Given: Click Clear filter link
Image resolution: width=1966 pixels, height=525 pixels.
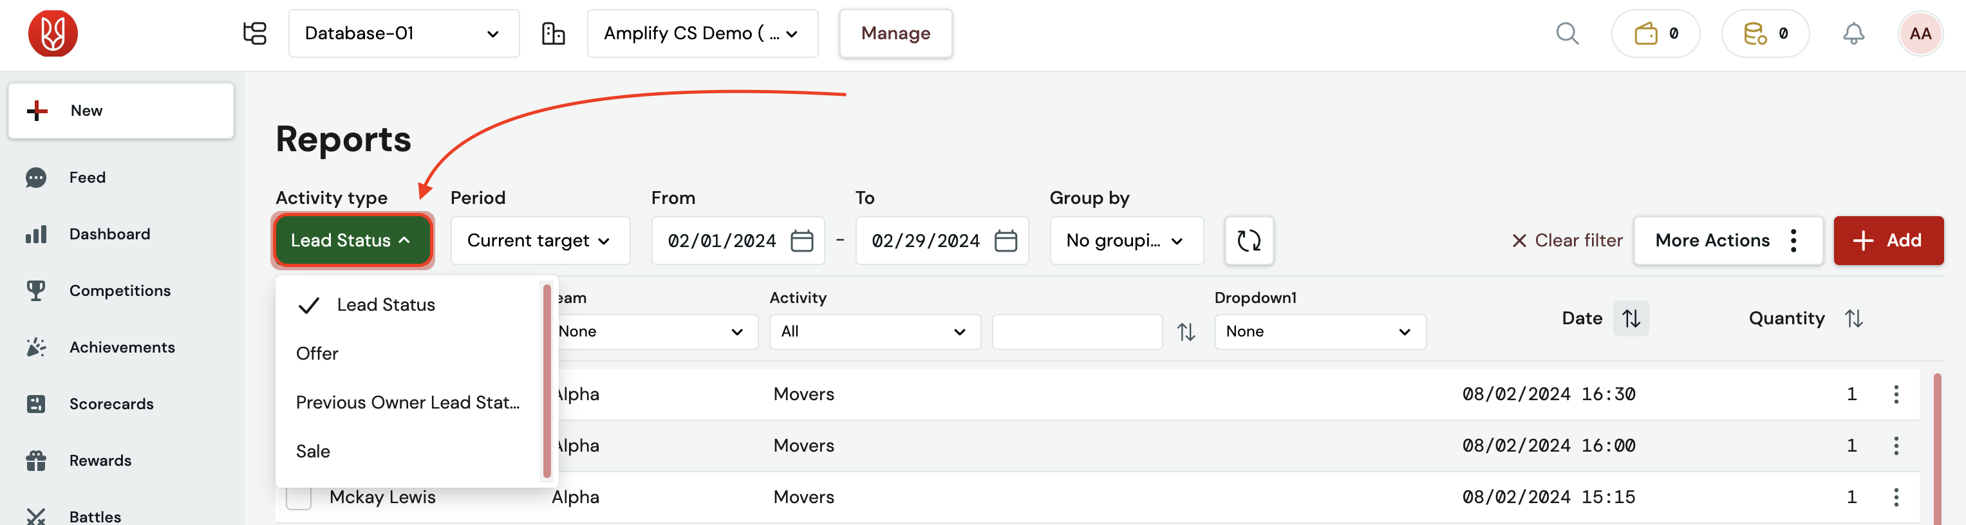Looking at the screenshot, I should (1567, 241).
